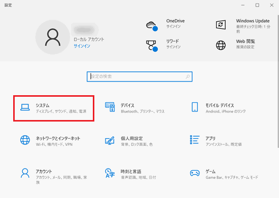This screenshot has width=279, height=198.
Task: Open the 個人用設定 paintbrush icon
Action: pyautogui.click(x=110, y=140)
